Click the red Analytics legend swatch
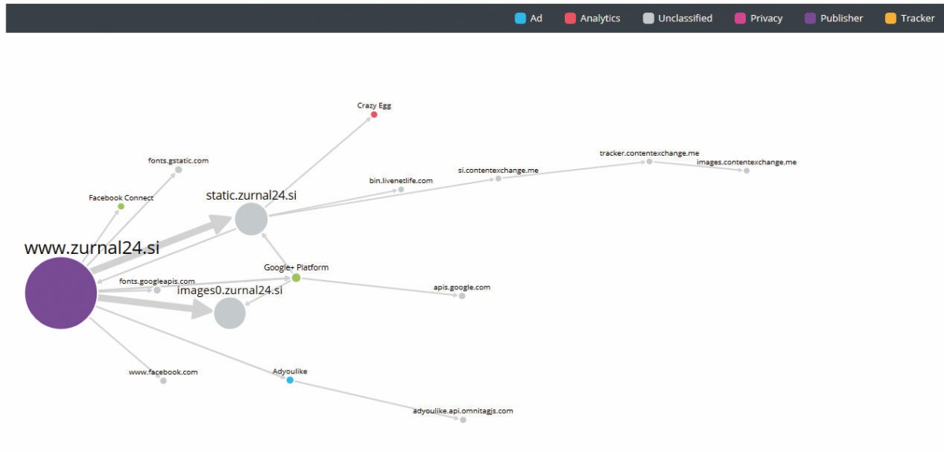Screen dimensions: 944x452 tap(570, 18)
